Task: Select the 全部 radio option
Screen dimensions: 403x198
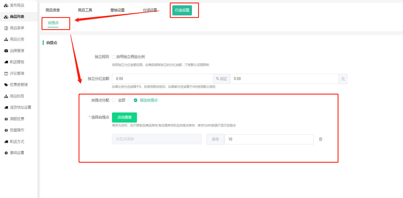Action: pos(114,100)
